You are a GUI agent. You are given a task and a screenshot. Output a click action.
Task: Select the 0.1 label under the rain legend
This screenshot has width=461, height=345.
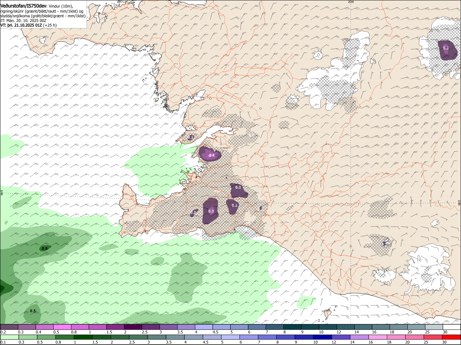click(x=3, y=342)
